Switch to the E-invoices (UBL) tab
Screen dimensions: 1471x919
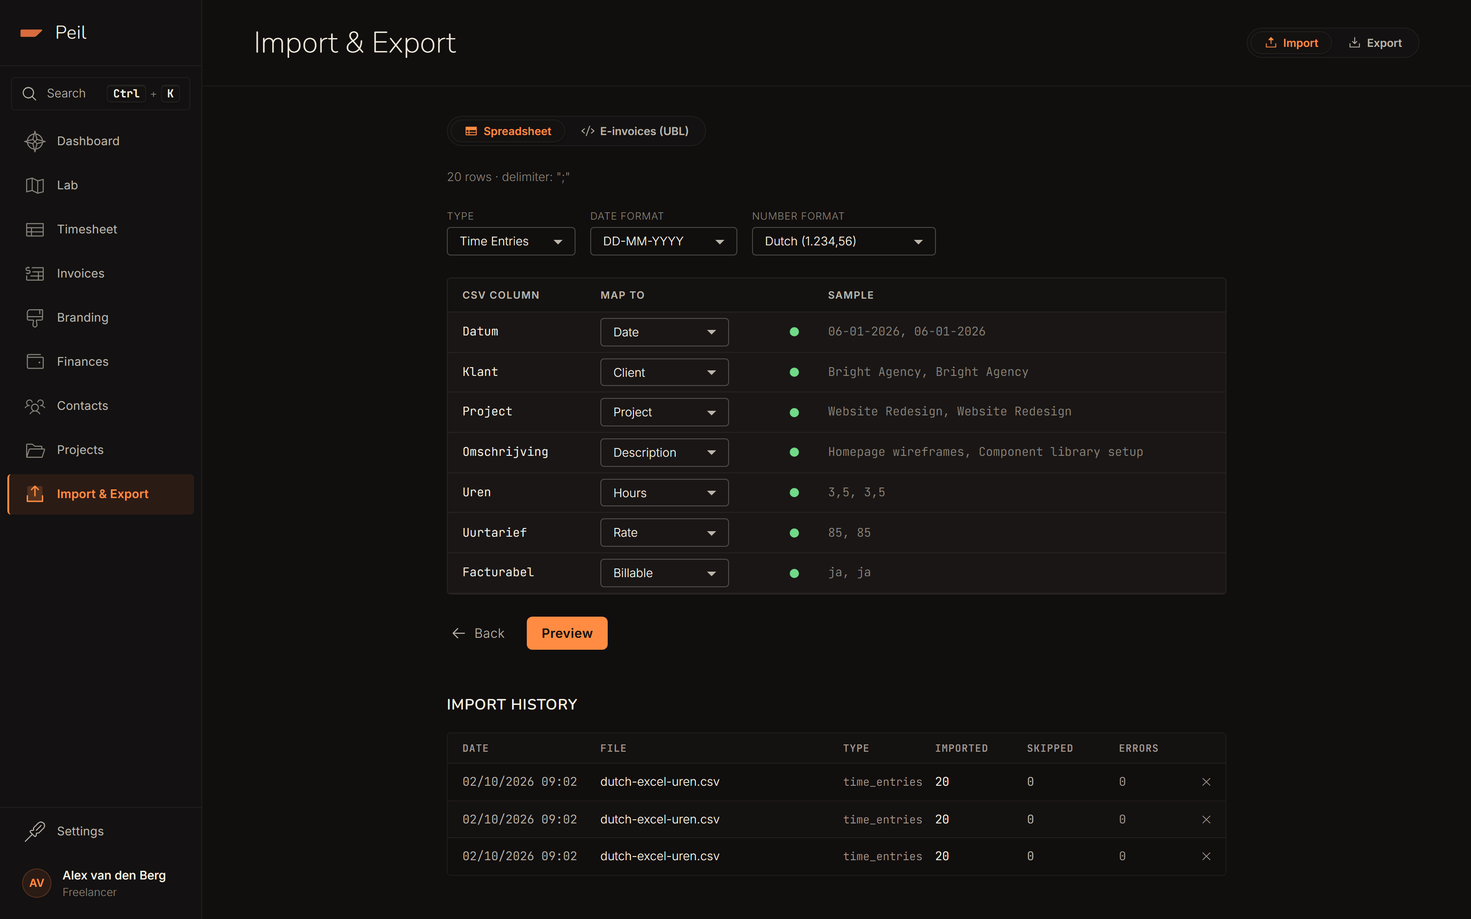click(634, 131)
